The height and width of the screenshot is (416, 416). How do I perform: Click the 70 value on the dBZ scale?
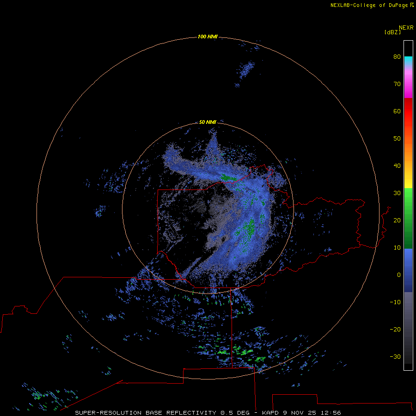point(397,84)
